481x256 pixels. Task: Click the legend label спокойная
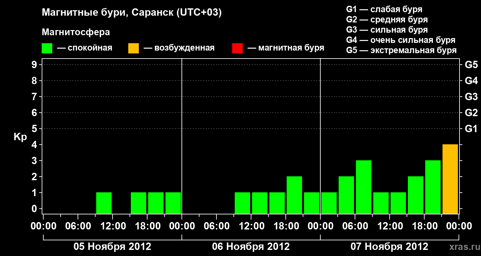[x=90, y=48]
